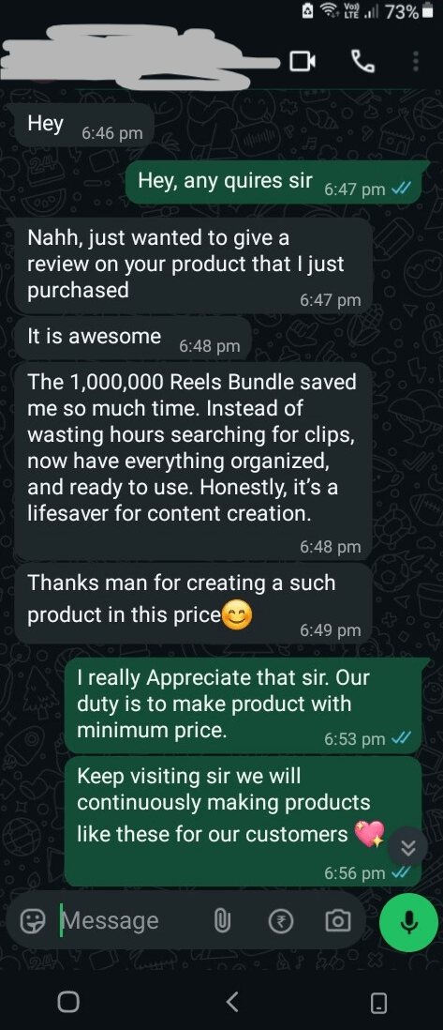Open the blurred contact name header
The height and width of the screenshot is (1030, 443).
[x=141, y=58]
